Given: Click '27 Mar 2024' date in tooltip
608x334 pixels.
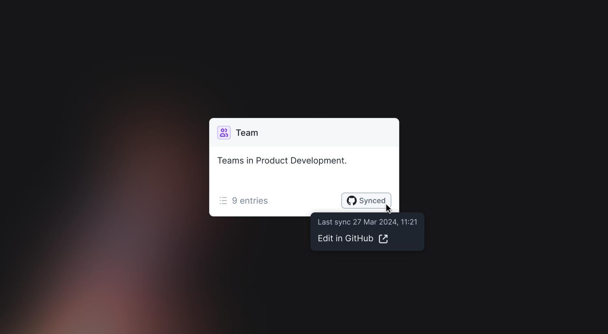Looking at the screenshot, I should click(x=375, y=222).
